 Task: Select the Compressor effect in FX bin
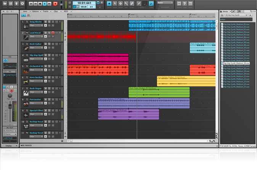tap(10, 75)
